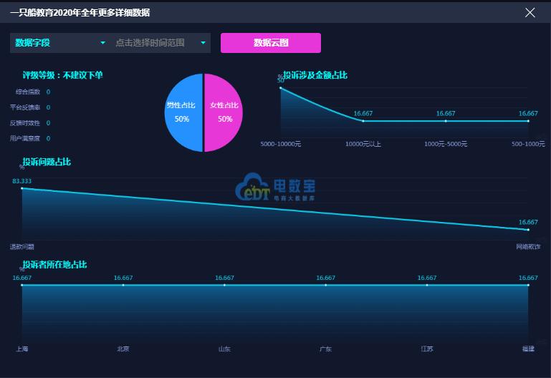
Task: Select the pink 女性占比 pie slice
Action: [224, 112]
